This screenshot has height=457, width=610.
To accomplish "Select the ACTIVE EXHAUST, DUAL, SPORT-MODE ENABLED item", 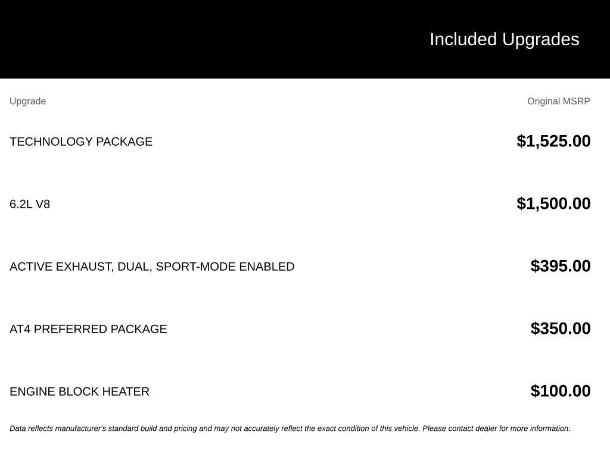I will click(x=152, y=267).
